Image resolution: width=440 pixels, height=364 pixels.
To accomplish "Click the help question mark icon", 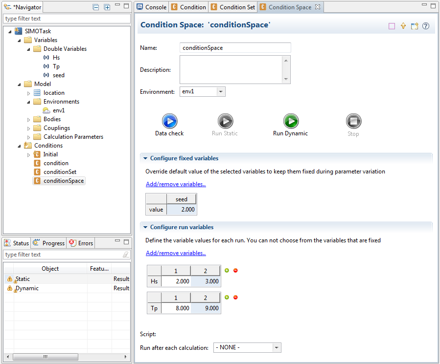I will (426, 26).
